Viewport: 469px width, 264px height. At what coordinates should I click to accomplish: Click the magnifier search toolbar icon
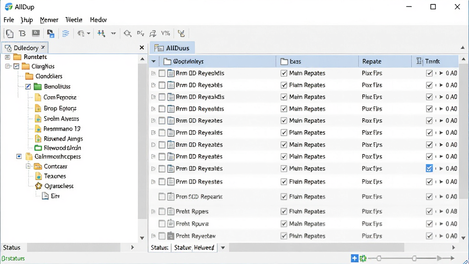click(x=127, y=33)
